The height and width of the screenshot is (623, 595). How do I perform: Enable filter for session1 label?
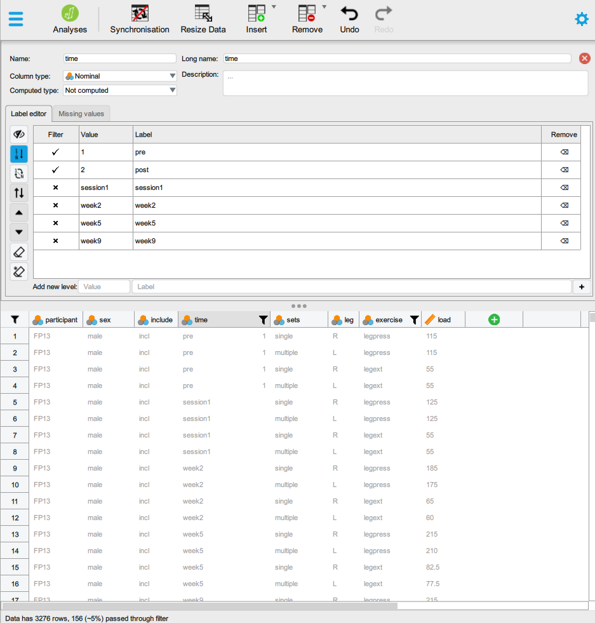coord(55,188)
